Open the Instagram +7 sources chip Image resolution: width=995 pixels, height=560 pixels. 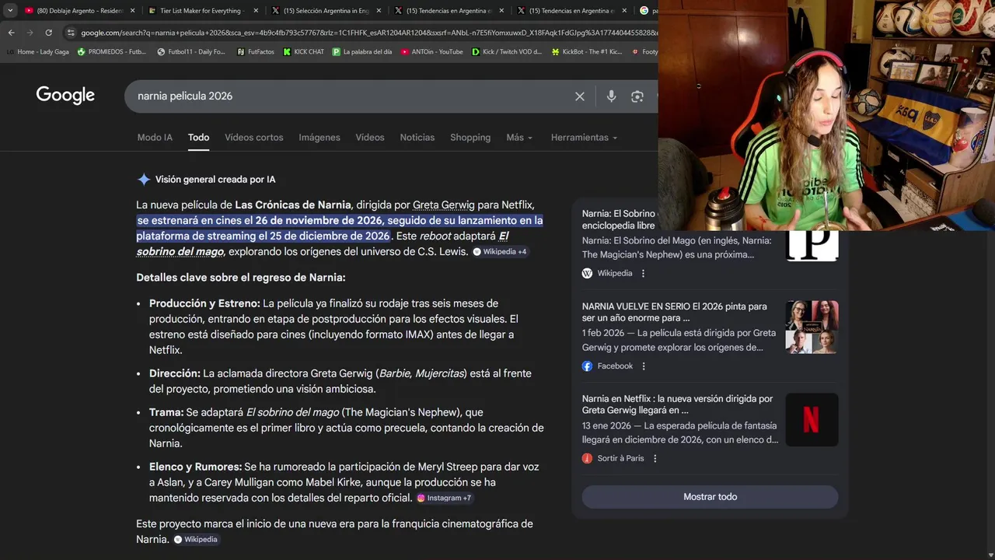point(444,498)
